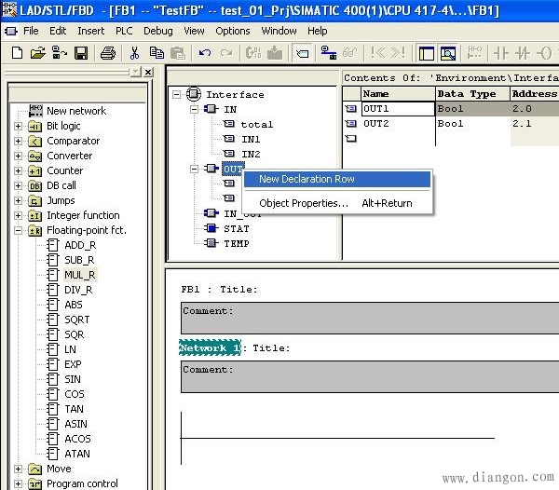Expand the Move folder in catalog

tap(19, 469)
